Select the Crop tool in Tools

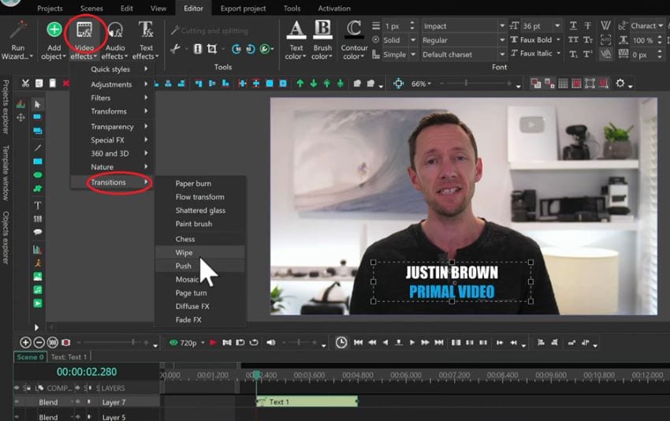[211, 49]
